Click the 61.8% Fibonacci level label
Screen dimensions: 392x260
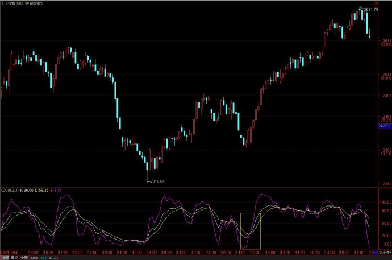coord(386,79)
